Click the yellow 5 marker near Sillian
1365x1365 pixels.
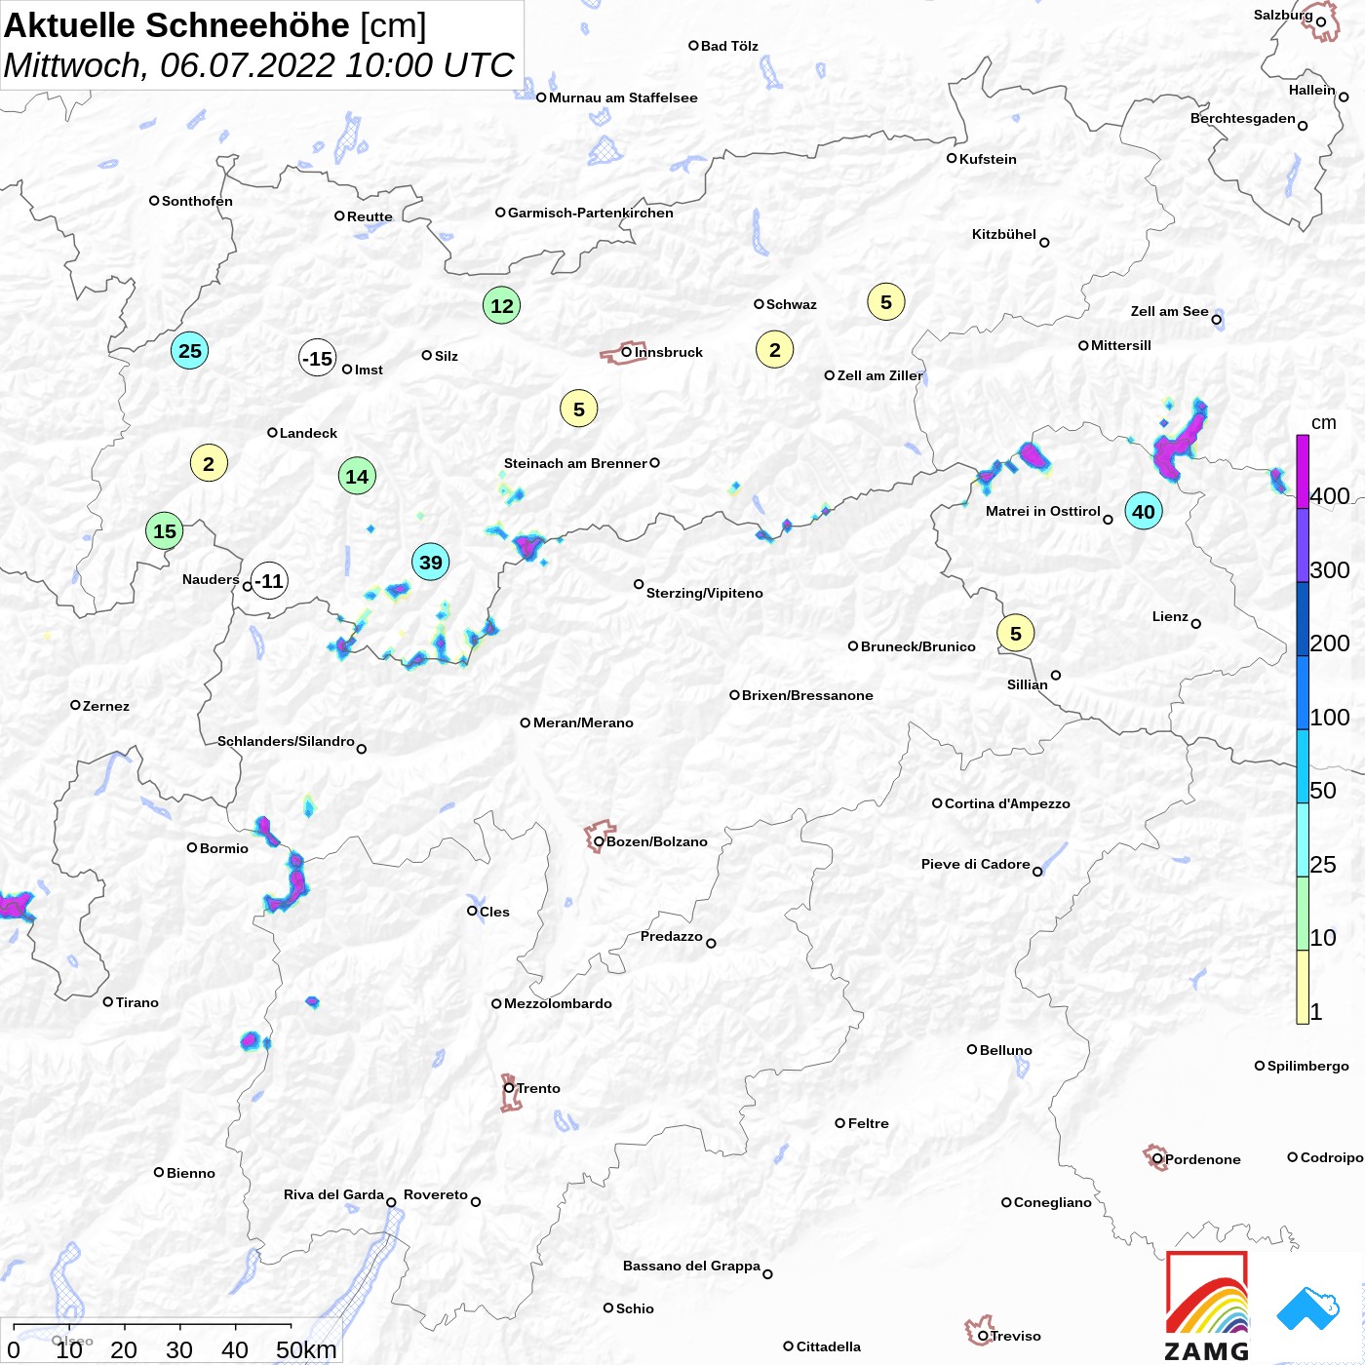click(x=1016, y=634)
